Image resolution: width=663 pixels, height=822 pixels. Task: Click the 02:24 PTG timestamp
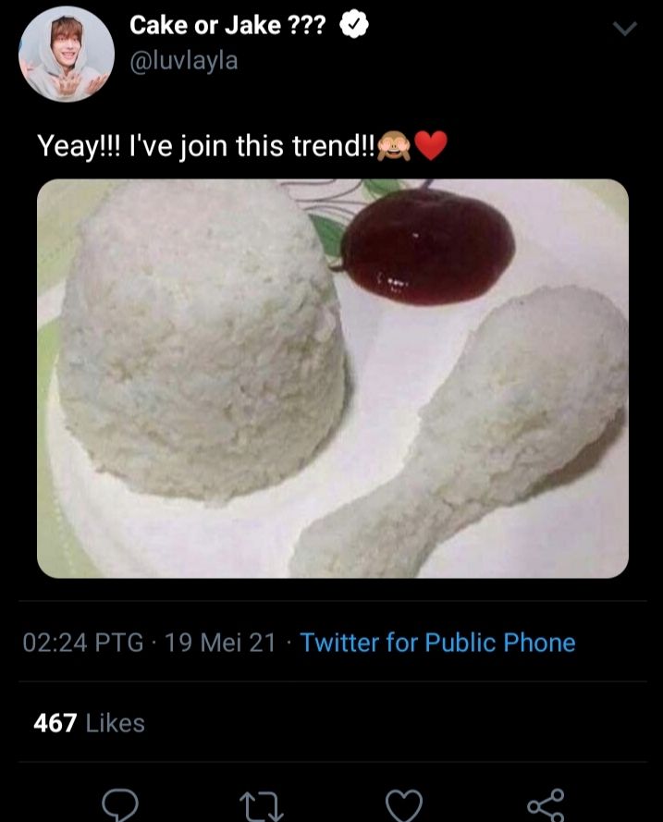[x=83, y=643]
